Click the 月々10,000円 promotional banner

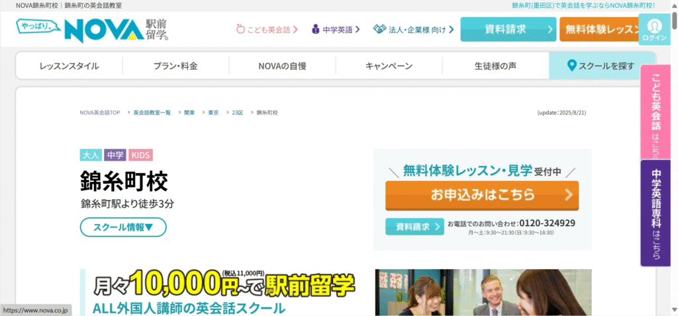(222, 292)
